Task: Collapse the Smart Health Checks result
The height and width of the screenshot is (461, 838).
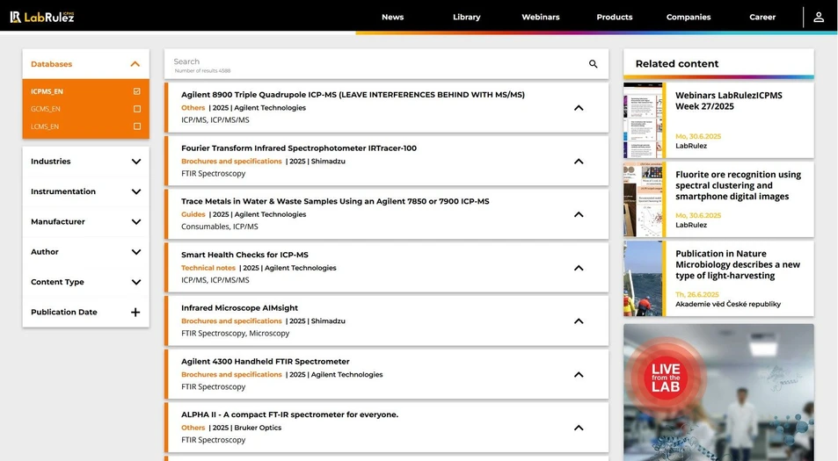Action: [x=579, y=268]
